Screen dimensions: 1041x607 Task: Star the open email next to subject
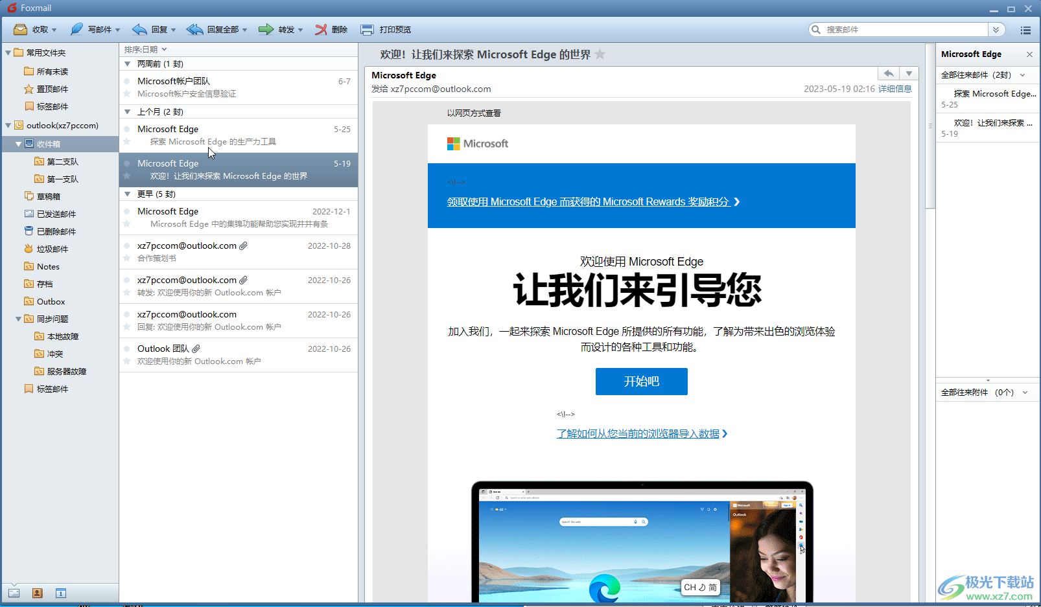[x=600, y=54]
